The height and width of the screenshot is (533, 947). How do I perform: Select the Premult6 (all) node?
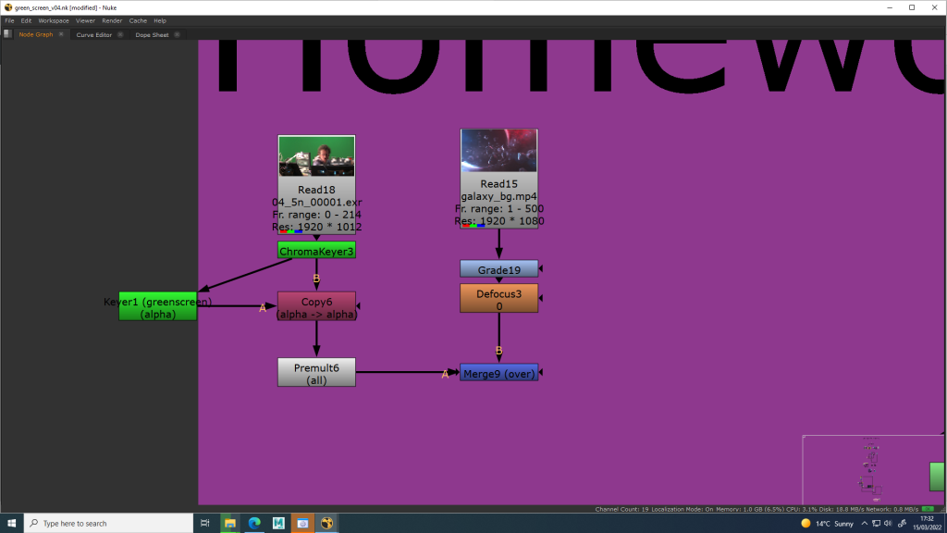pyautogui.click(x=316, y=373)
